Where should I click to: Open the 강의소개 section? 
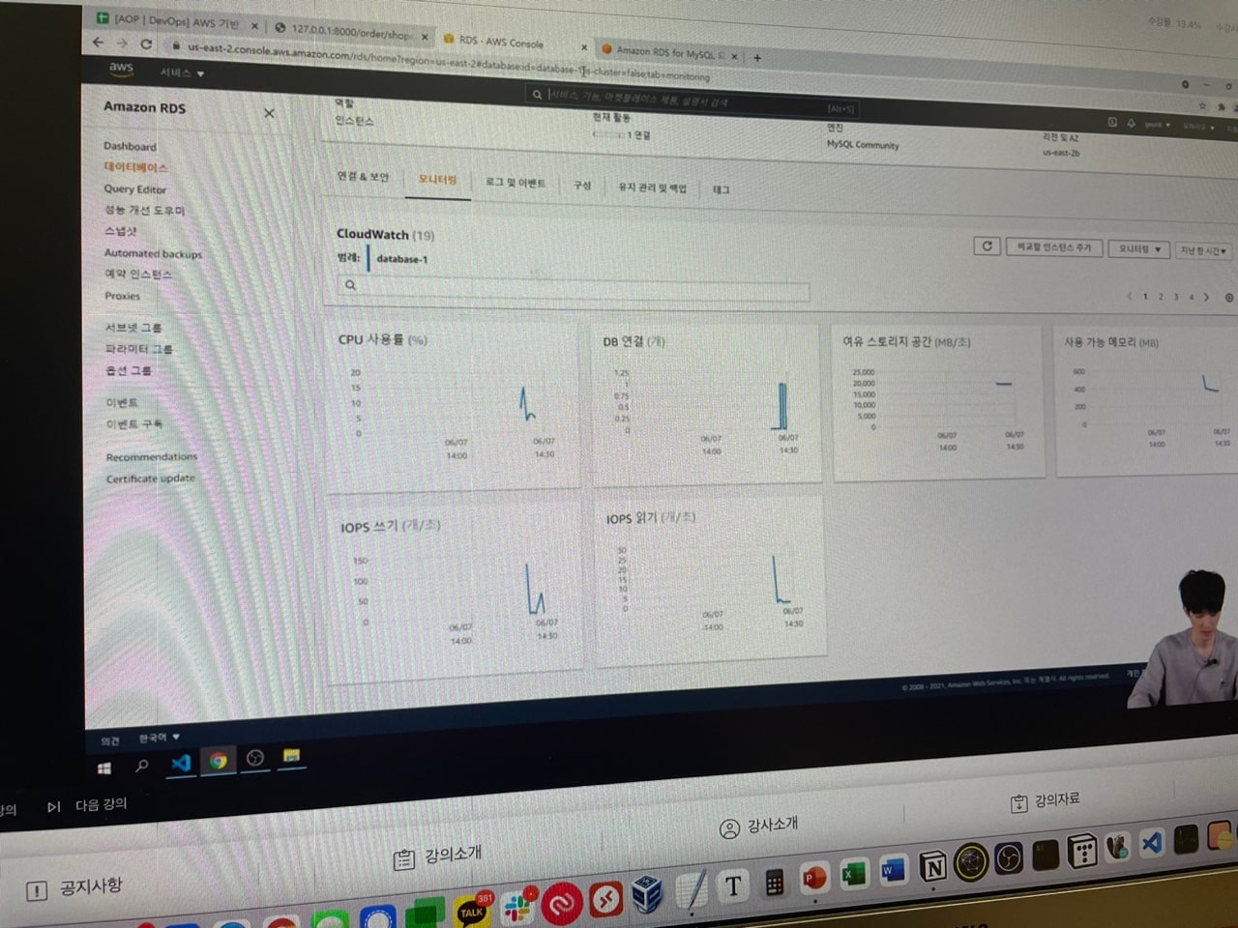pos(438,856)
